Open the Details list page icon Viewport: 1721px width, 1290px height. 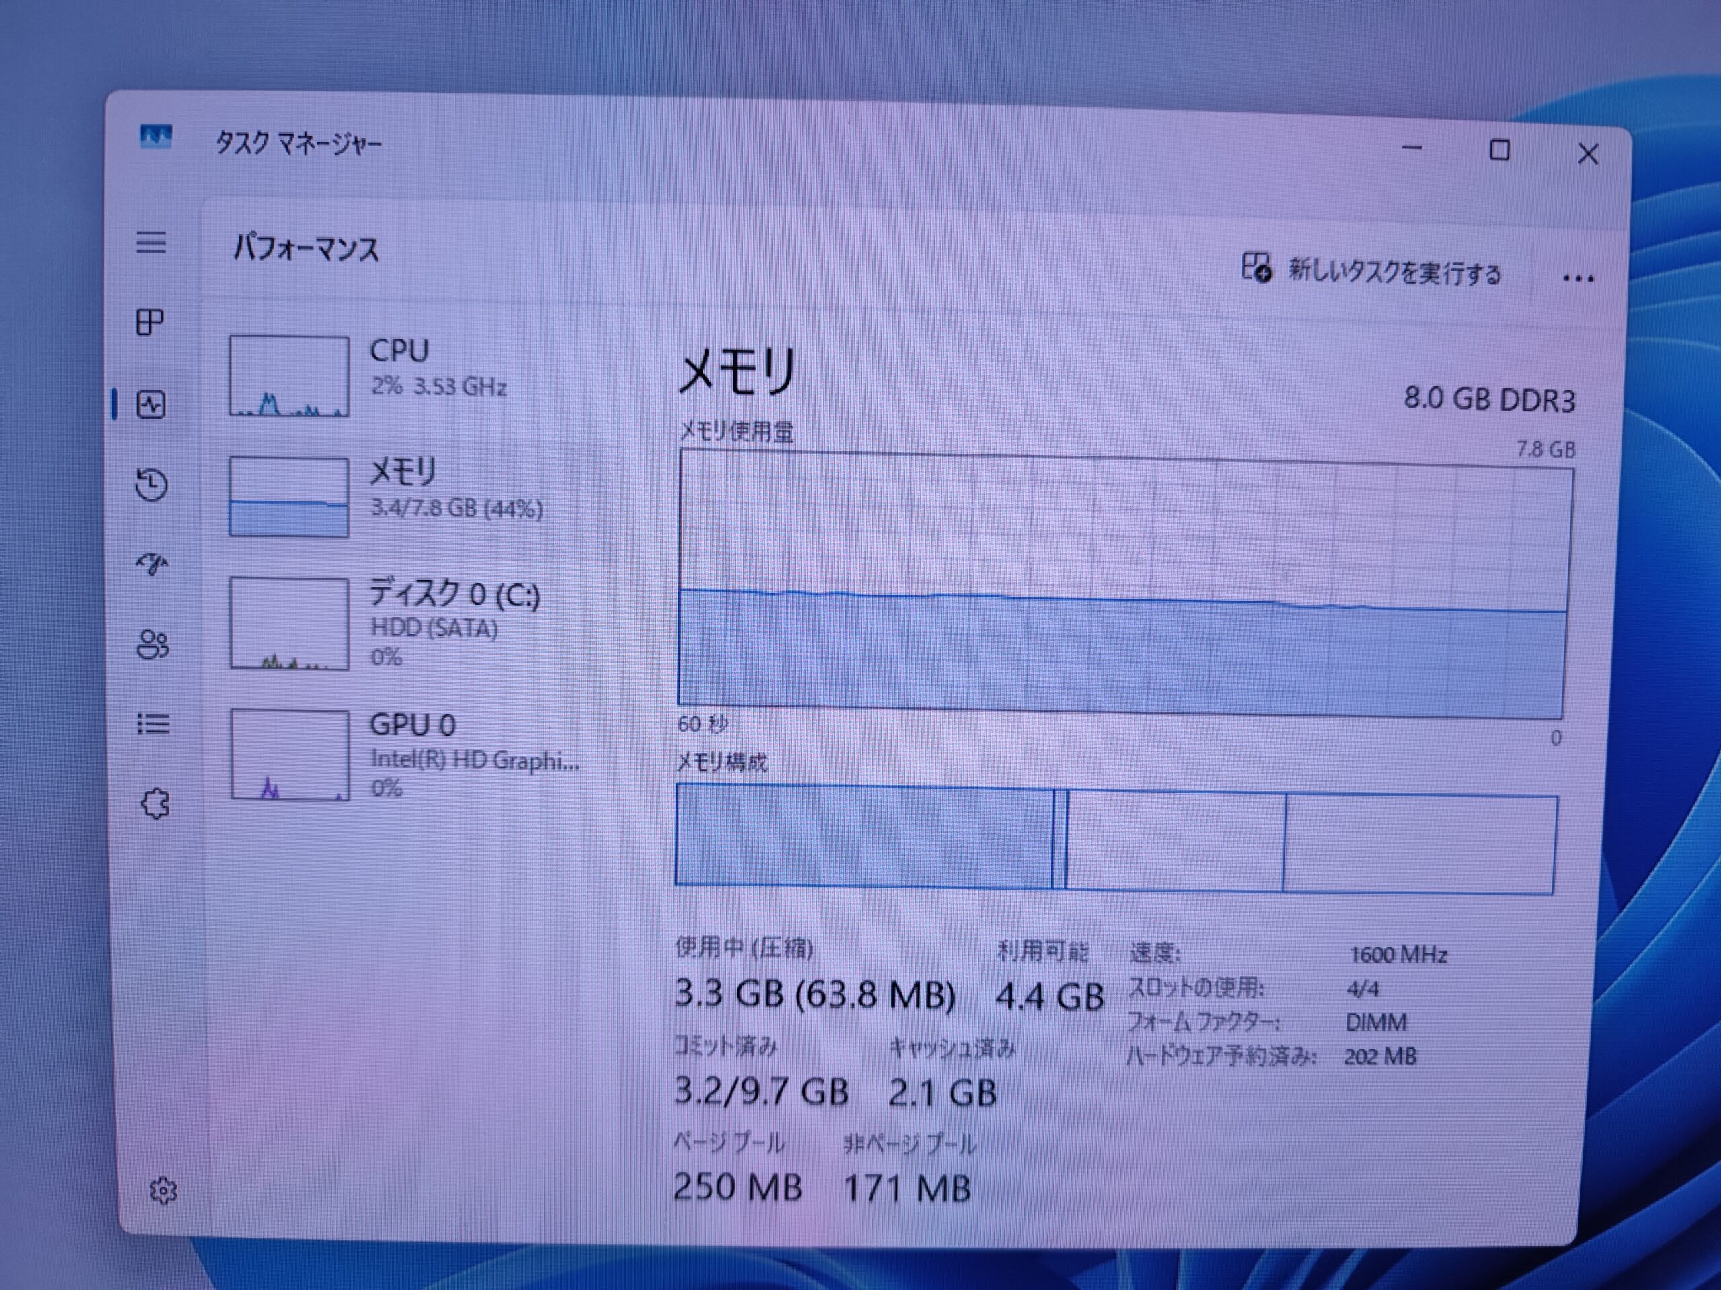[153, 724]
